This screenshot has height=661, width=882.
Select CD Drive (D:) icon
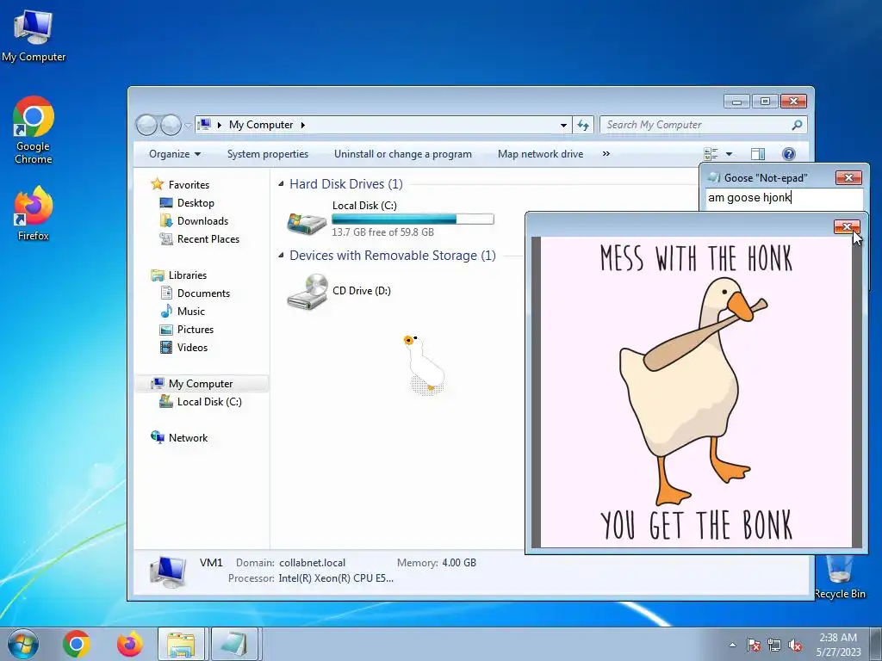coord(307,291)
